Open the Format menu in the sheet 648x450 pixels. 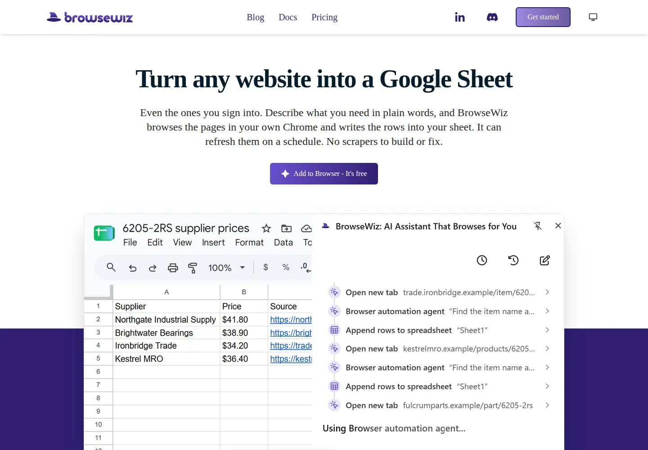click(249, 243)
